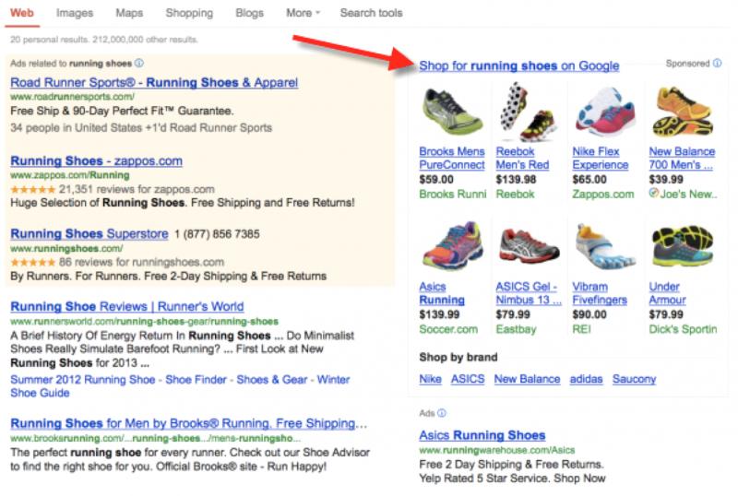Select the ASICS Gel-Nimbus 13 shoe image
Screen dimensions: 738x496
click(x=529, y=245)
